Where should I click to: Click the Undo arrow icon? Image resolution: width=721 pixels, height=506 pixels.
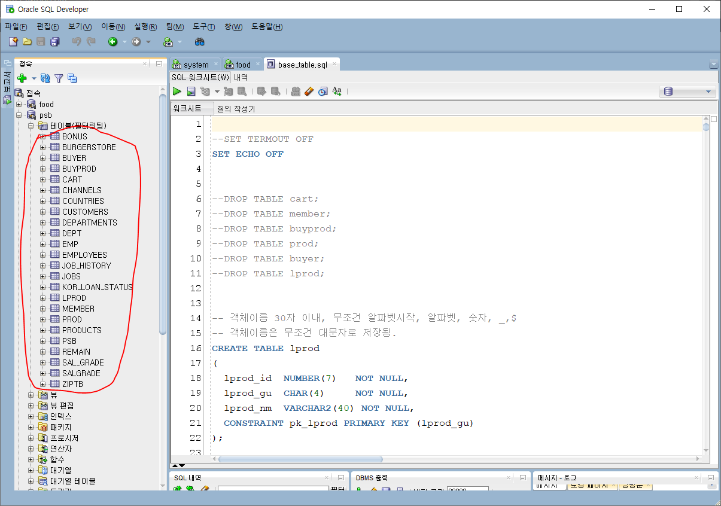click(x=77, y=42)
